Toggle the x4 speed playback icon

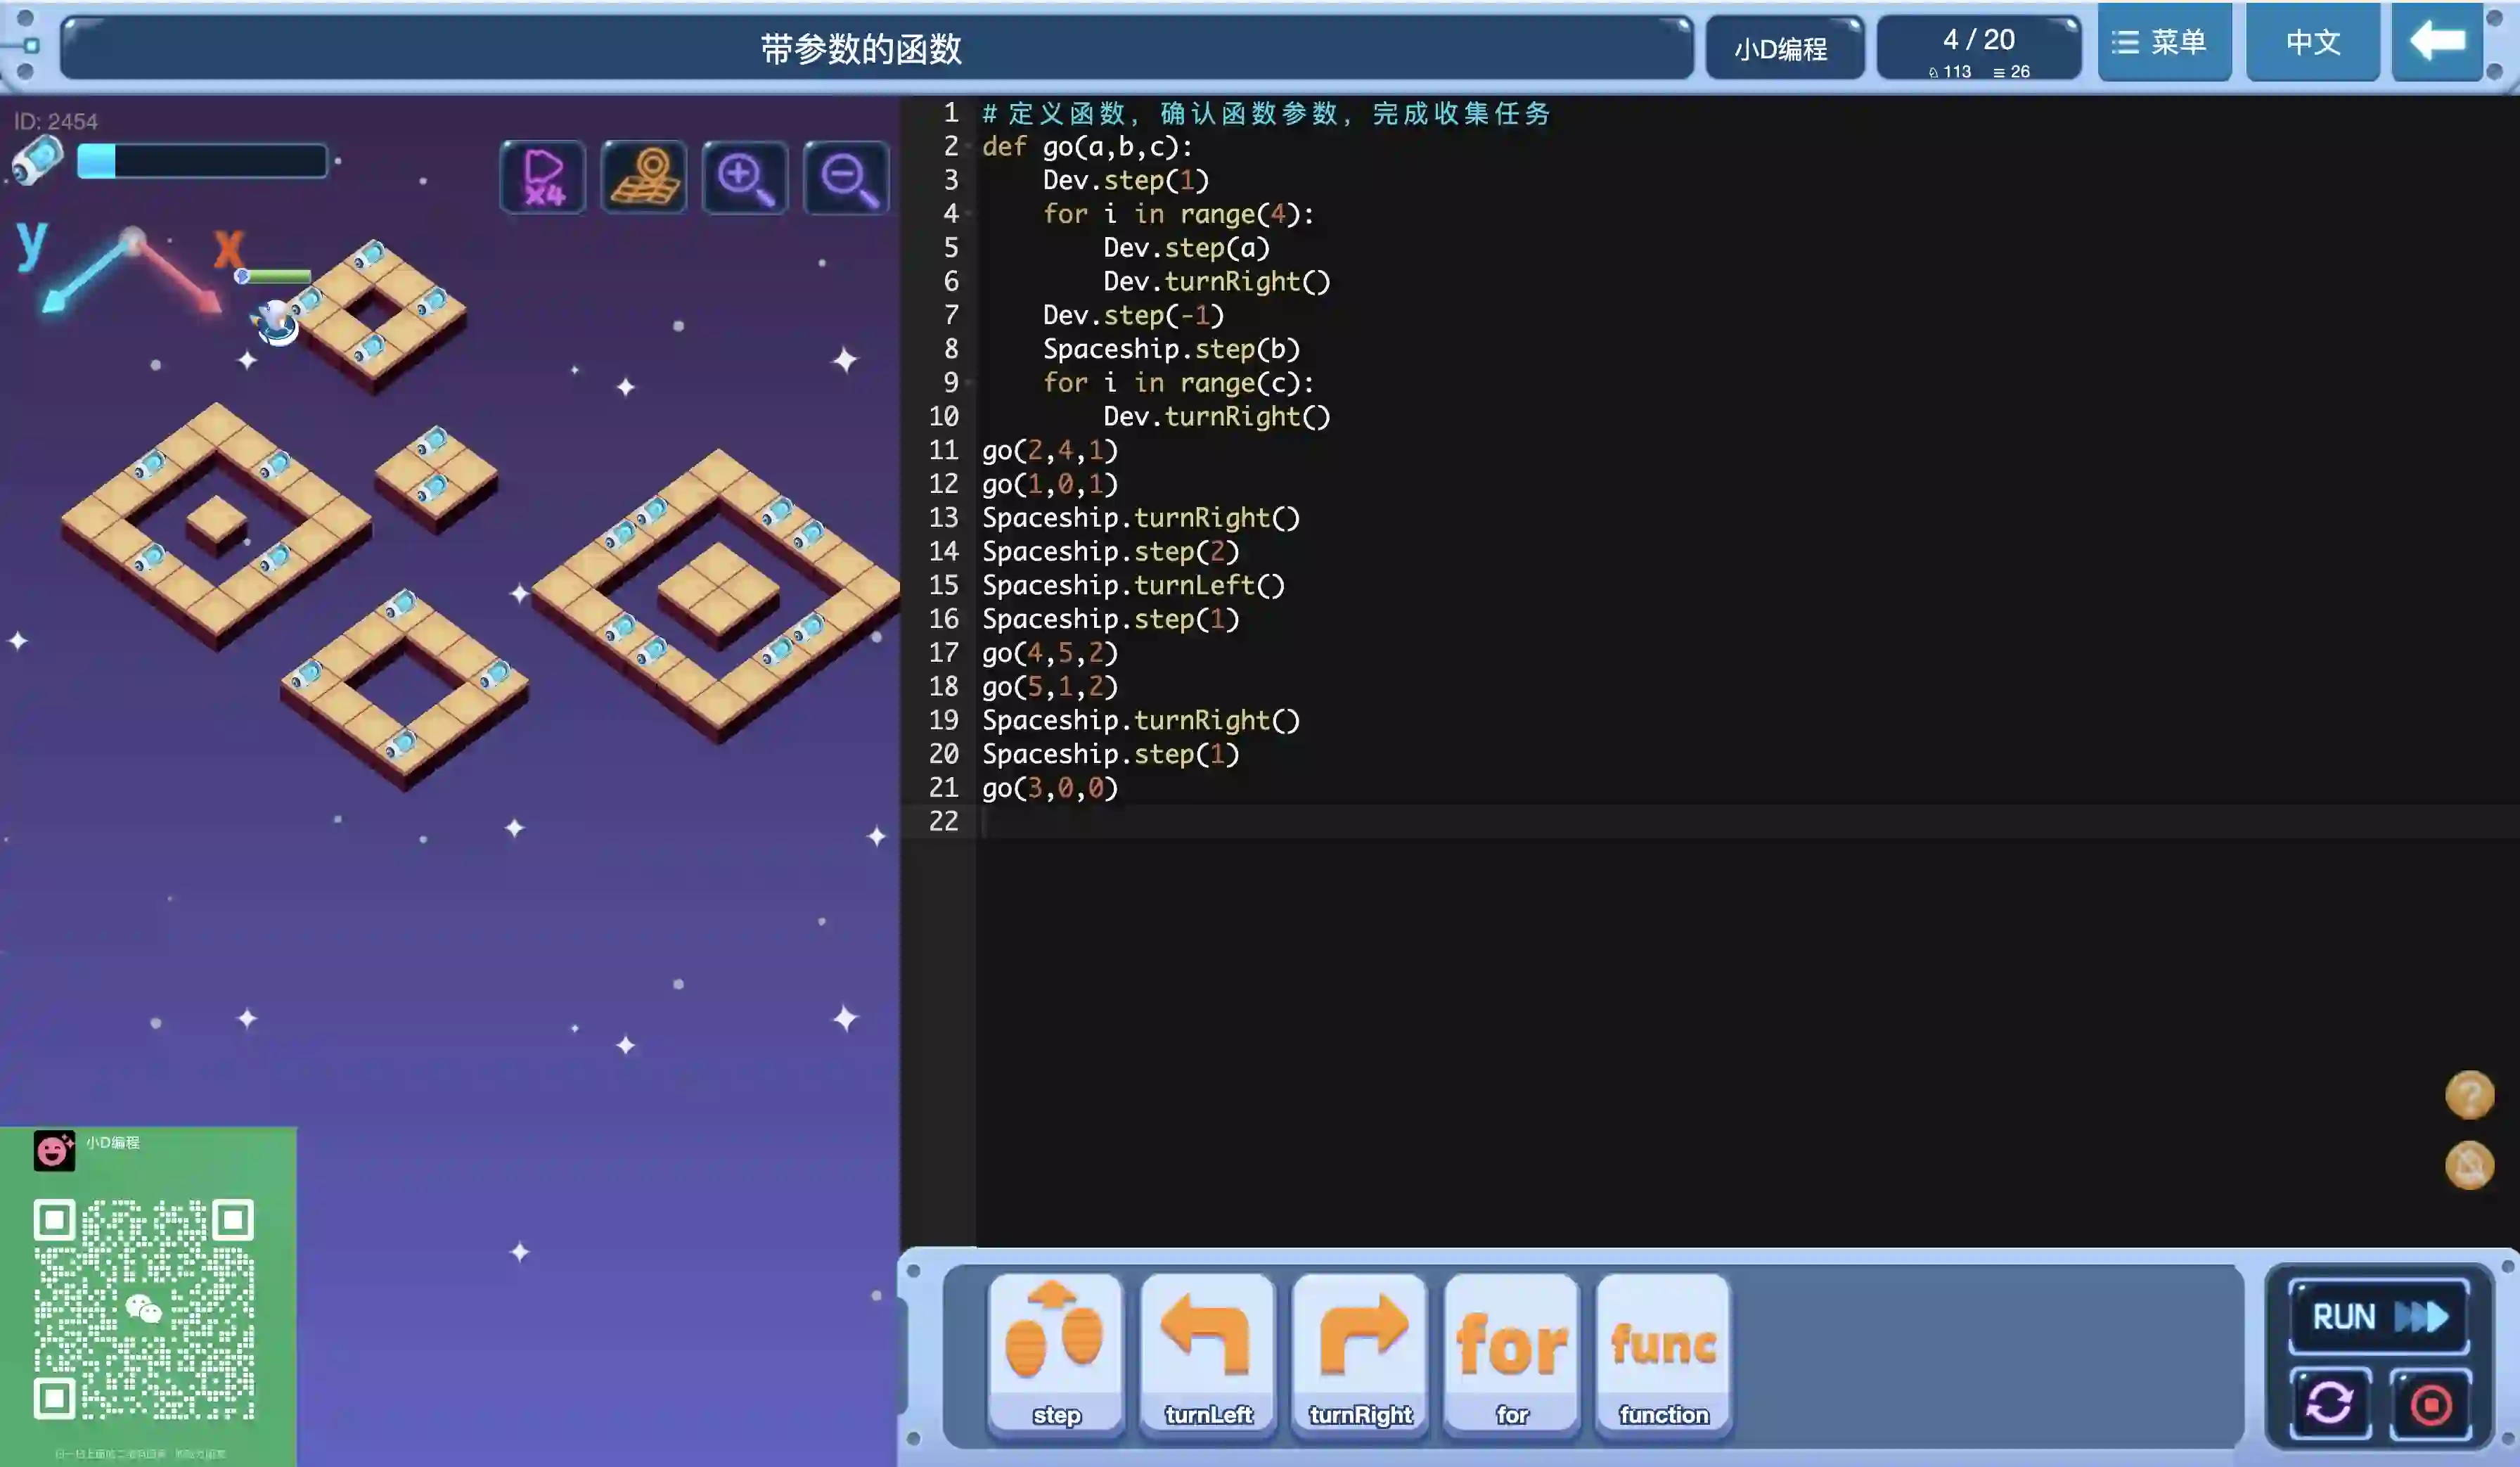point(543,178)
